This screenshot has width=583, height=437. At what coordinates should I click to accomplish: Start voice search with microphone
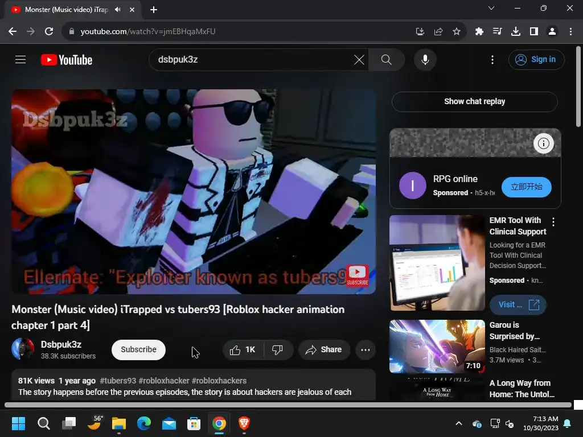(x=425, y=59)
